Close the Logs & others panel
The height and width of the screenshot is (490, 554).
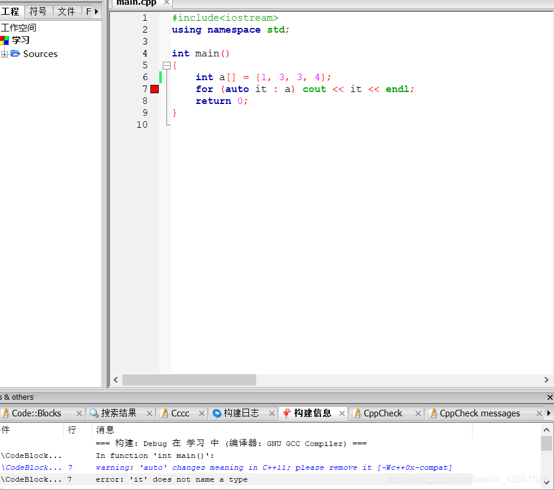click(550, 397)
